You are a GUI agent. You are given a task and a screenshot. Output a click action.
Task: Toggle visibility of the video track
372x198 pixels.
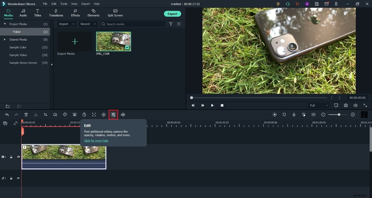(18, 157)
